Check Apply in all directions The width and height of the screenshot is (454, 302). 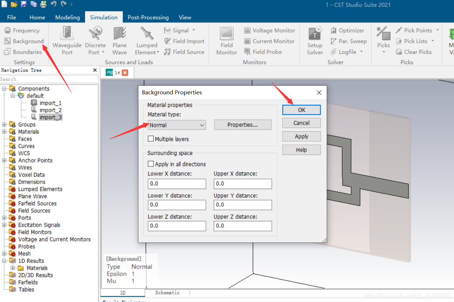[x=151, y=164]
